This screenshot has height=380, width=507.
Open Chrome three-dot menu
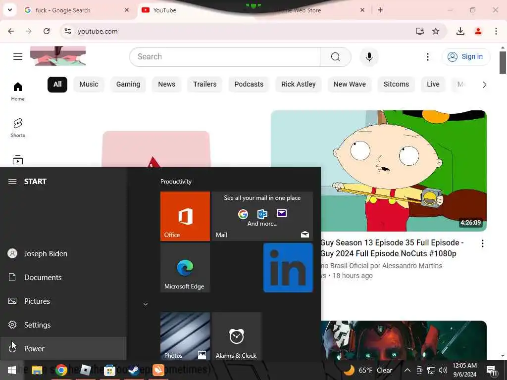click(496, 31)
